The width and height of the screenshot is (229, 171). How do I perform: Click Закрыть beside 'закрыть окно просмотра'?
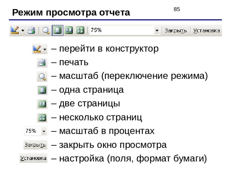pyautogui.click(x=35, y=145)
